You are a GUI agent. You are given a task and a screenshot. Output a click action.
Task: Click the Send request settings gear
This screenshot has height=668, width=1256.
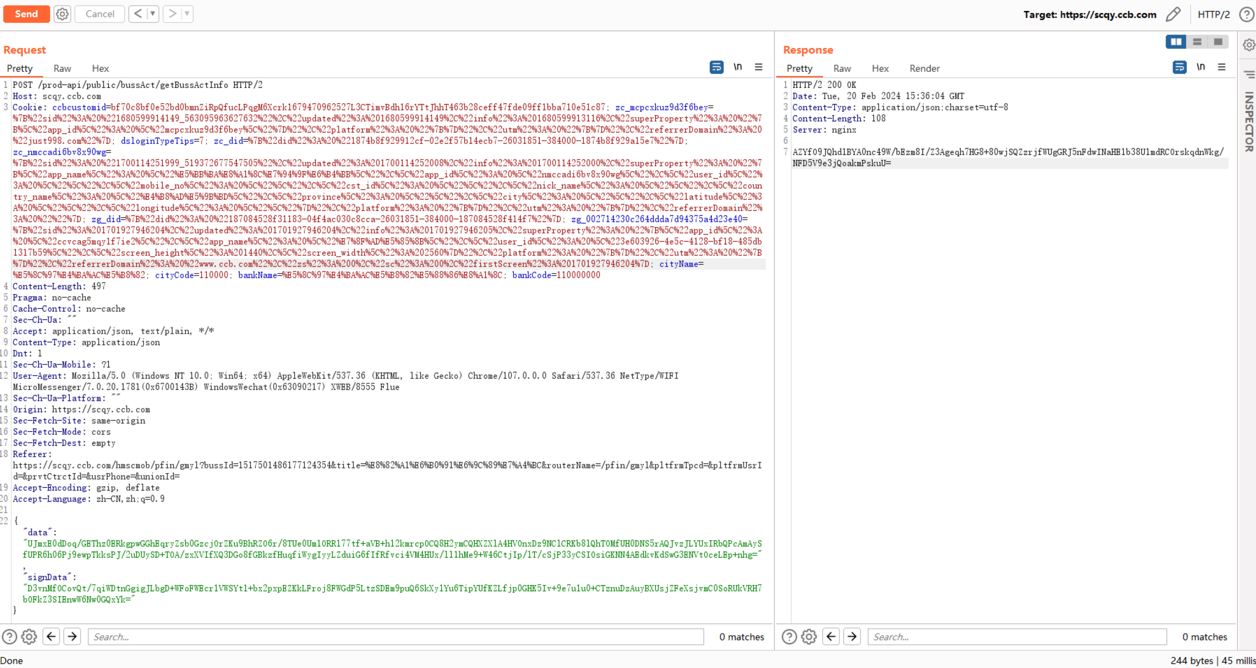62,14
